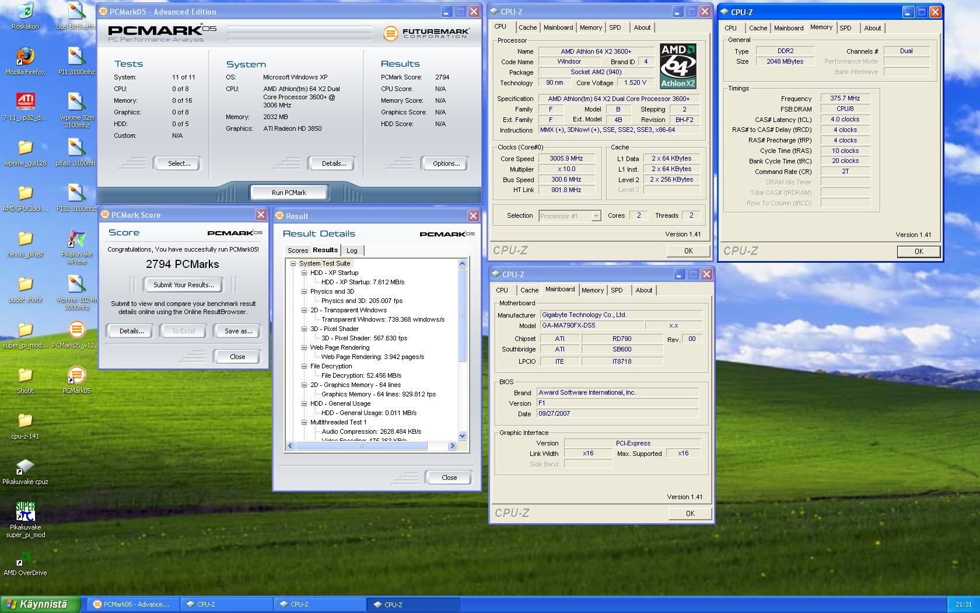This screenshot has height=613, width=980.
Task: Click the memory Frequency value 375.7 MHz
Action: [845, 99]
